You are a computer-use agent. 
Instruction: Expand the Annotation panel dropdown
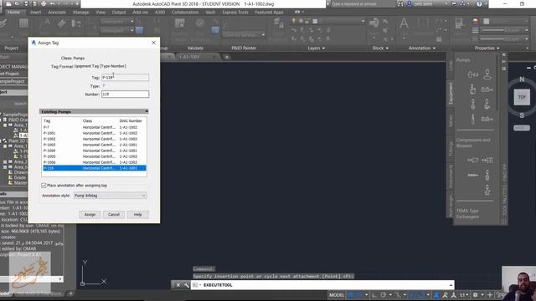422,48
